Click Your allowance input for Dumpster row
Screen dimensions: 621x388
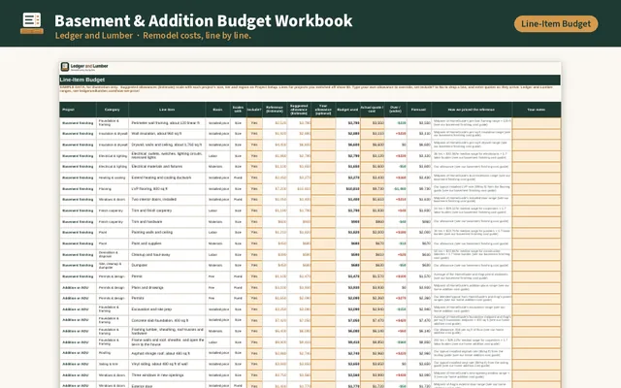tap(323, 265)
